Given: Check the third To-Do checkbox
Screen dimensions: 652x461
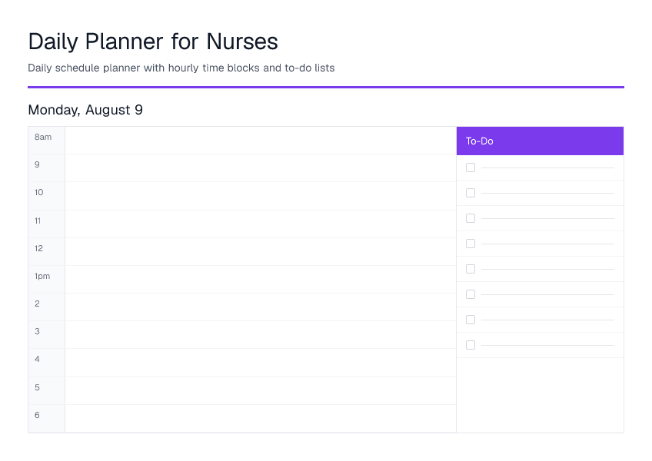Looking at the screenshot, I should click(x=471, y=218).
